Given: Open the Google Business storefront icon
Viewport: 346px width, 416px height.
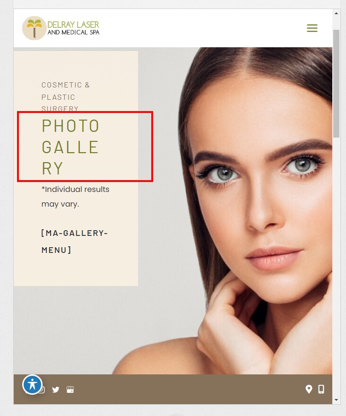Looking at the screenshot, I should (70, 390).
